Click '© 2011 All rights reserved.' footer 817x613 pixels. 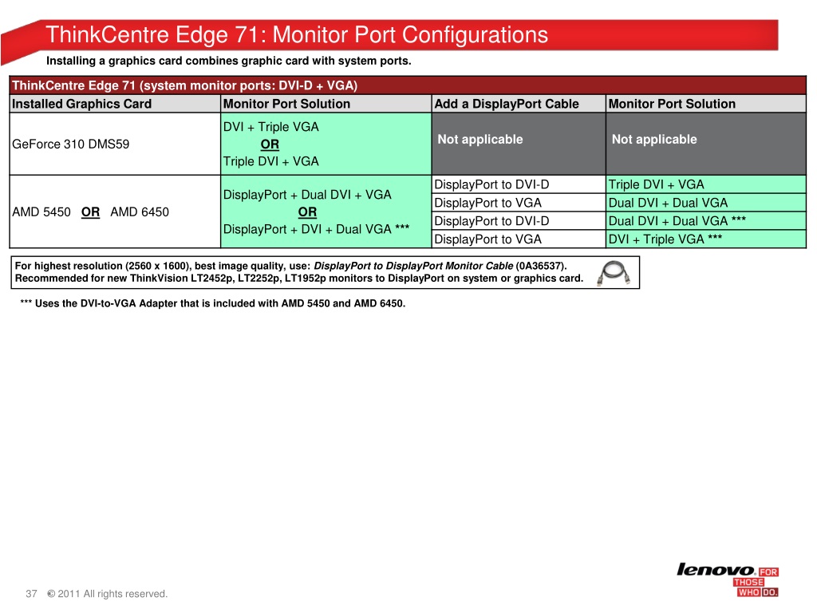(x=108, y=594)
